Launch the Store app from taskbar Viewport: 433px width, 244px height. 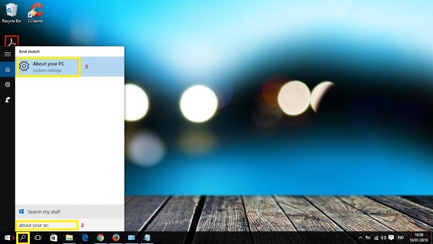[x=53, y=238]
